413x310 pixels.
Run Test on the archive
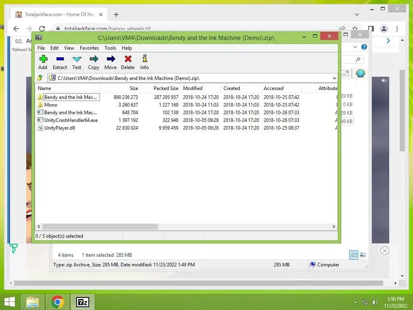pyautogui.click(x=77, y=59)
